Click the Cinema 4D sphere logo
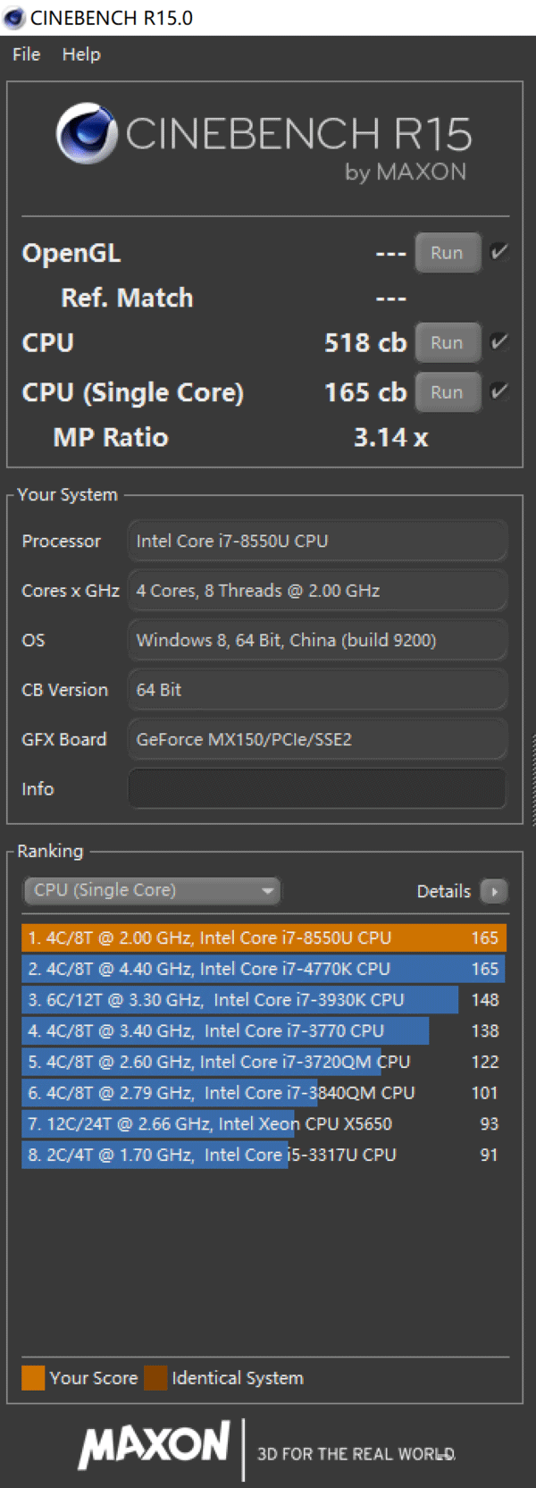The height and width of the screenshot is (1488, 536). click(87, 134)
